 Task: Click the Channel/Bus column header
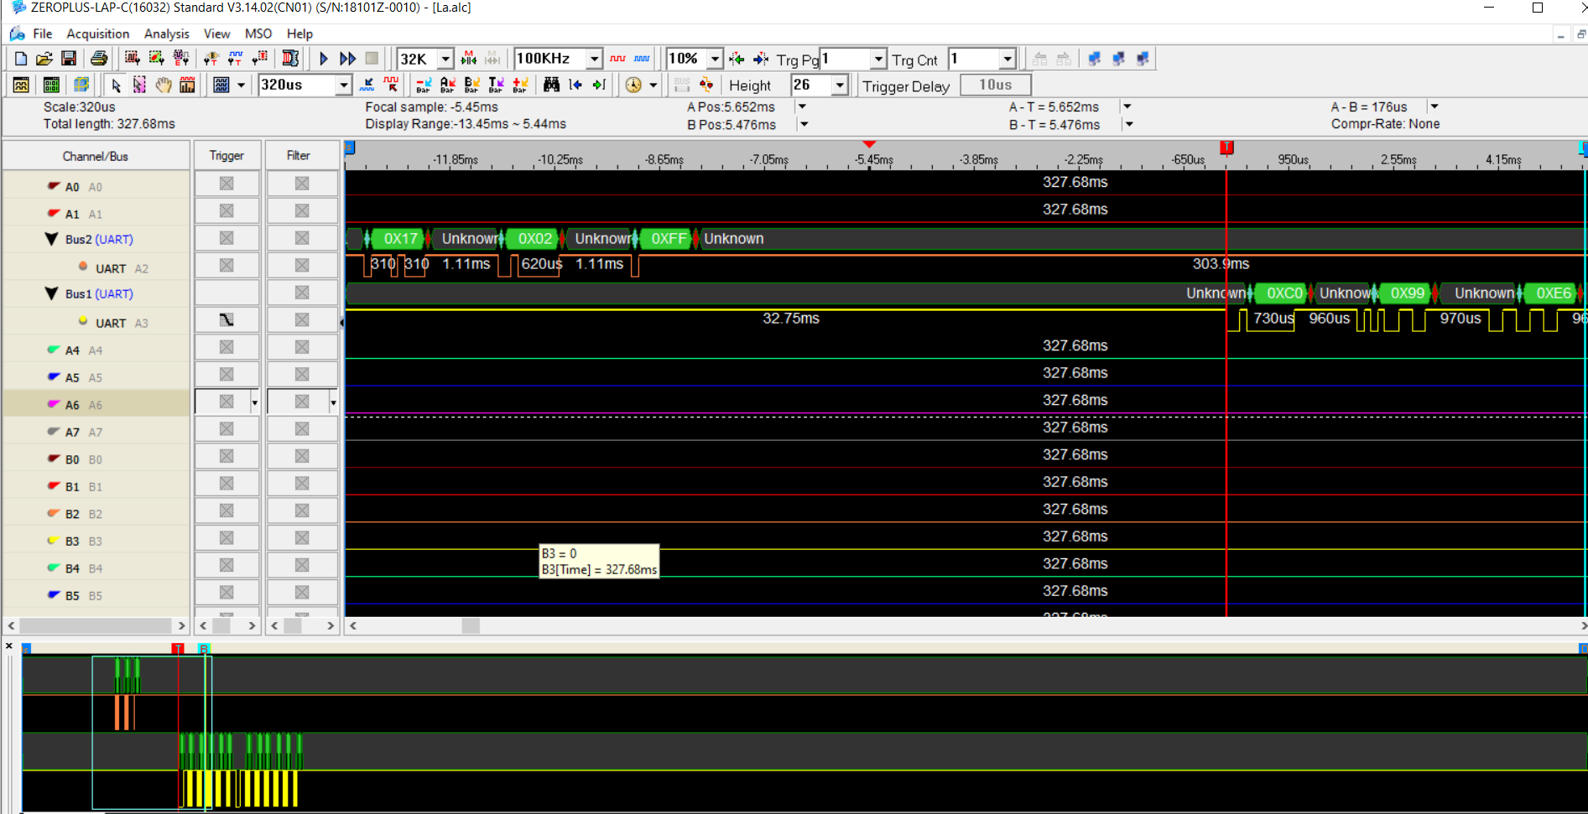(96, 156)
